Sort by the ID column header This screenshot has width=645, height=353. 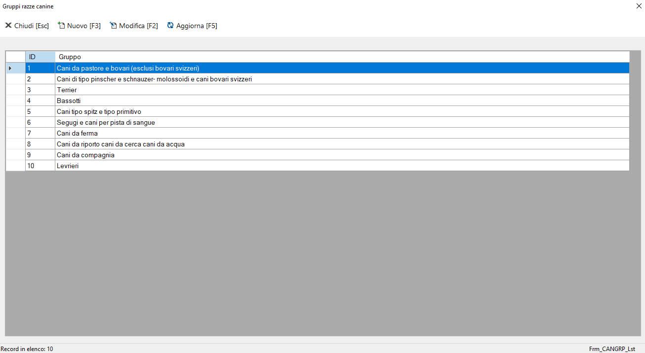[x=40, y=57]
